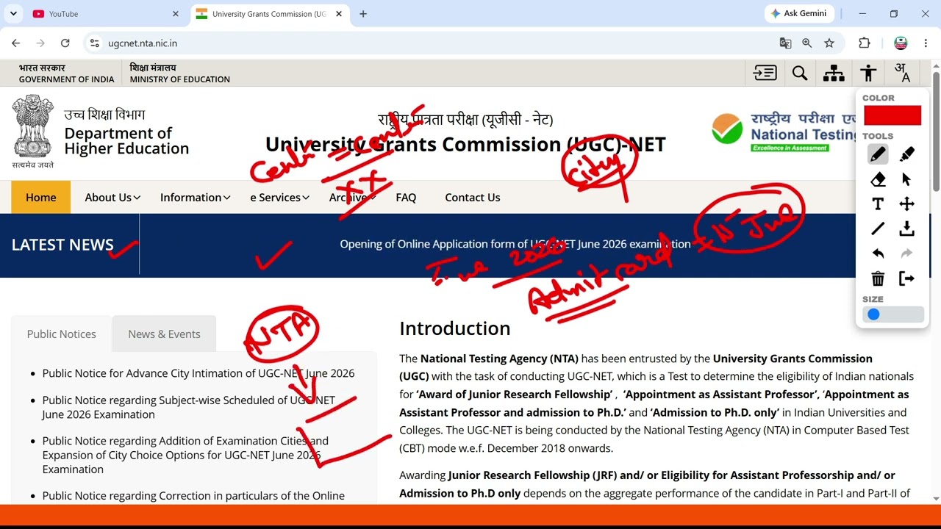This screenshot has width=941, height=529.
Task: Open Addition of Examination Cities notice
Action: [185, 455]
